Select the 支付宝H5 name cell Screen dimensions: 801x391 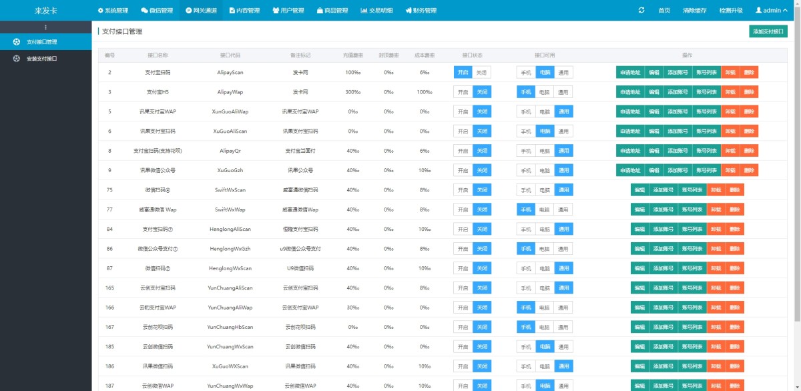158,92
